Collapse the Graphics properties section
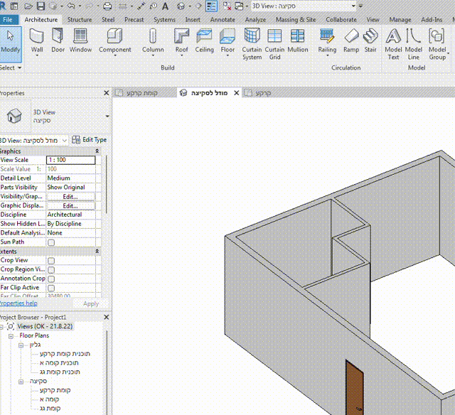The width and height of the screenshot is (455, 415). [x=97, y=151]
